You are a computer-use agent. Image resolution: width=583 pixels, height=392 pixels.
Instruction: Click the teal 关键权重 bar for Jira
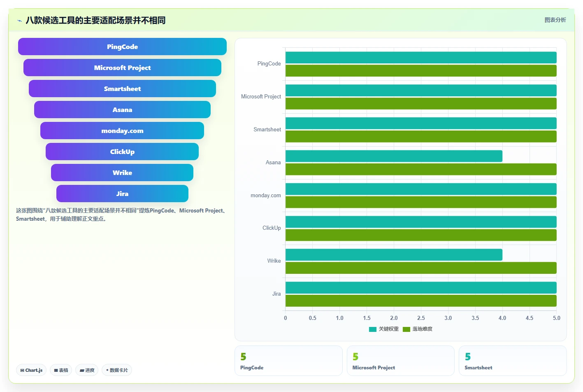click(421, 288)
